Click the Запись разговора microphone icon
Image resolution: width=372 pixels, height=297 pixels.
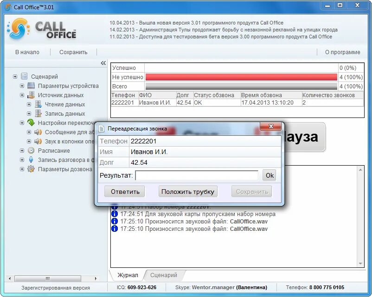[31, 160]
